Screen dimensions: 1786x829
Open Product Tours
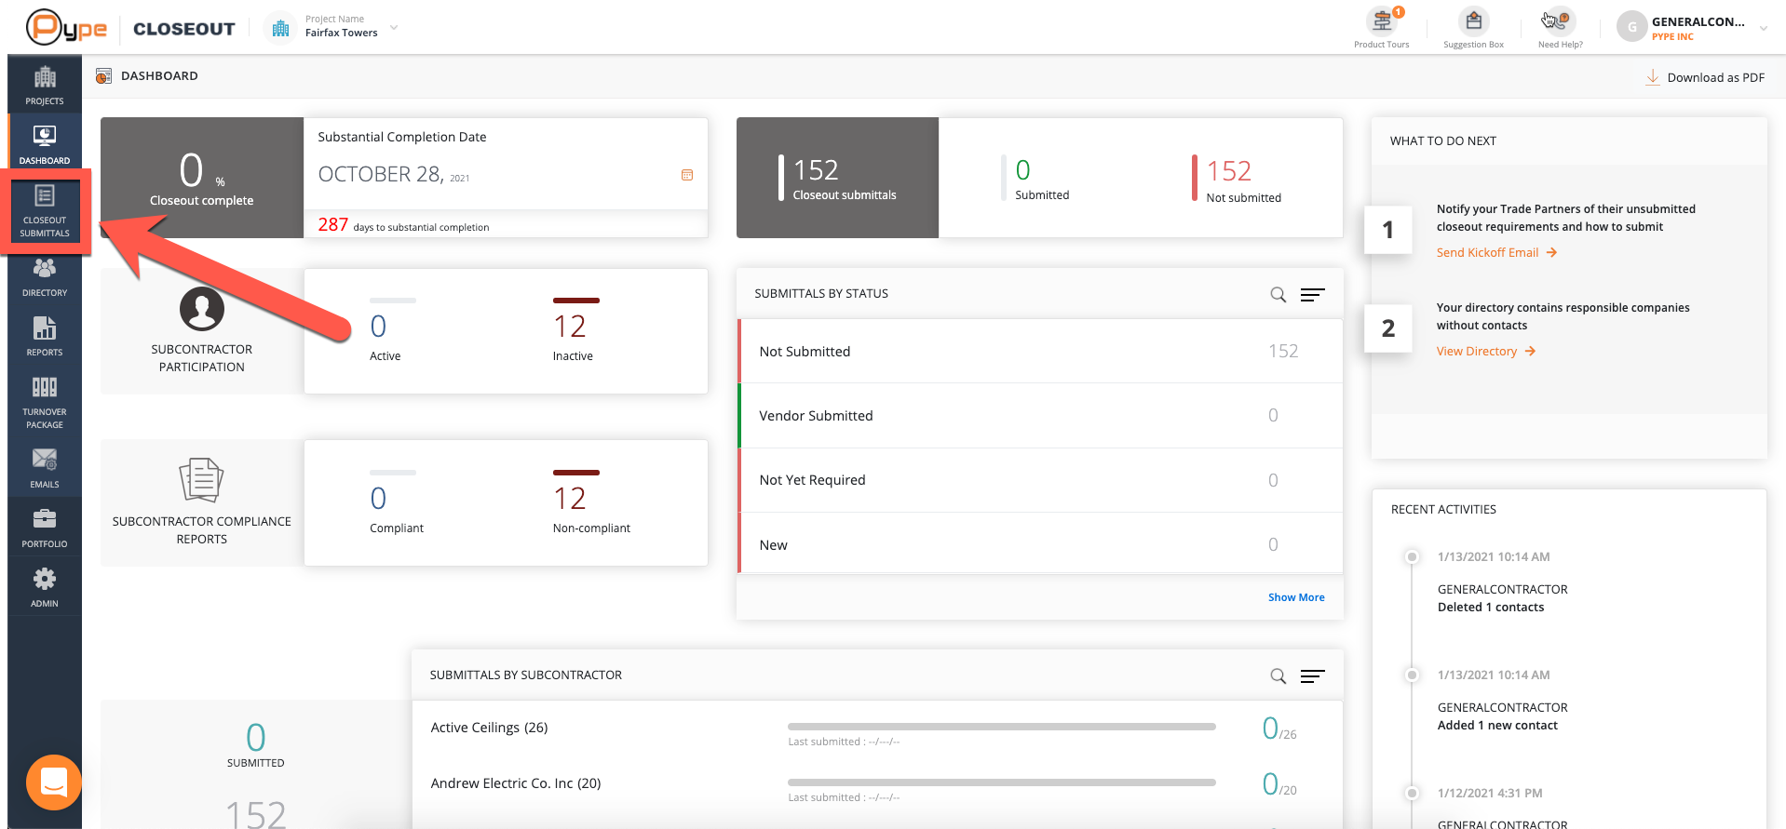pos(1382,28)
